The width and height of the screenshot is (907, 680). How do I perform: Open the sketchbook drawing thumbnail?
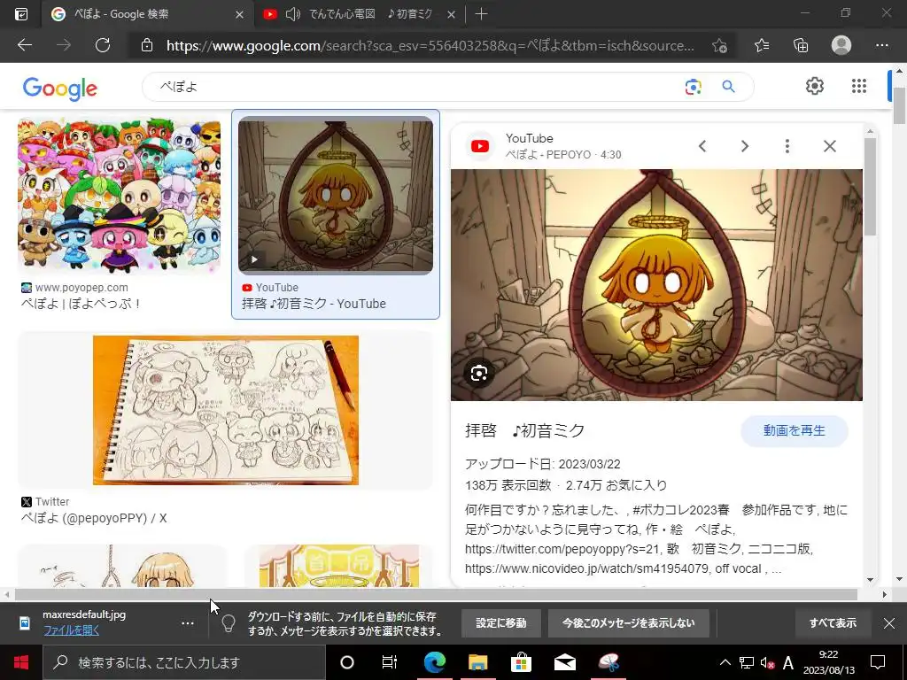pyautogui.click(x=226, y=410)
